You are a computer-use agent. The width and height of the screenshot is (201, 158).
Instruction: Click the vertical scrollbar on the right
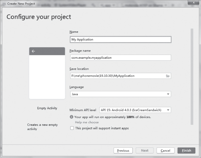tap(192, 76)
